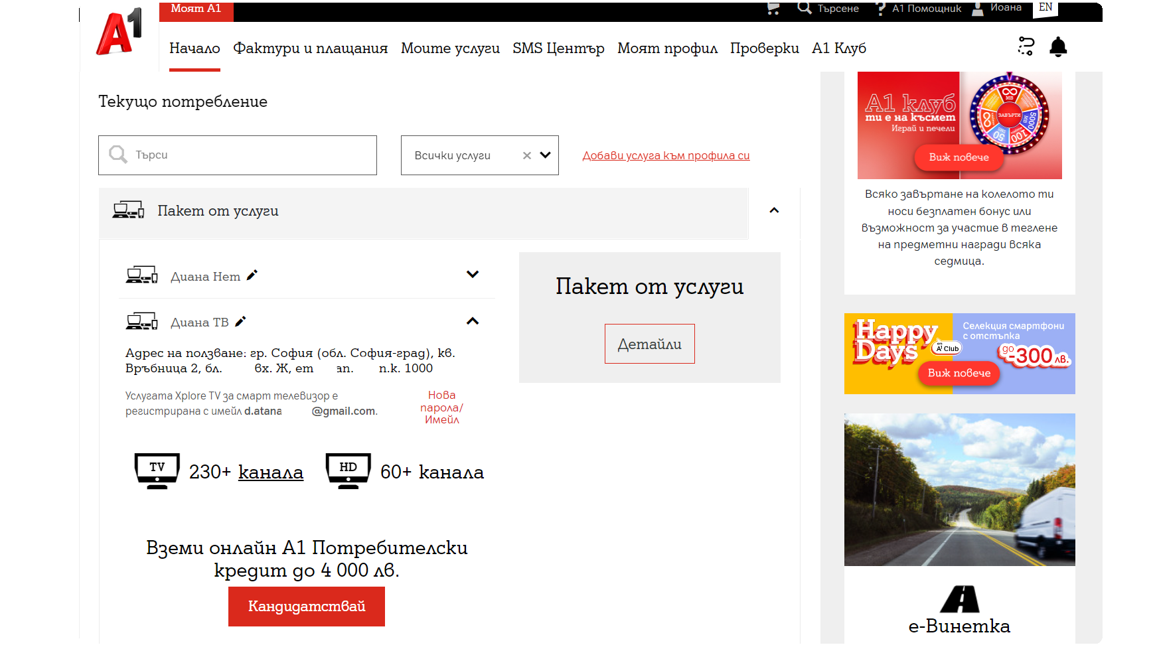
Task: Clear the Всички услуги filter selection
Action: pos(527,155)
